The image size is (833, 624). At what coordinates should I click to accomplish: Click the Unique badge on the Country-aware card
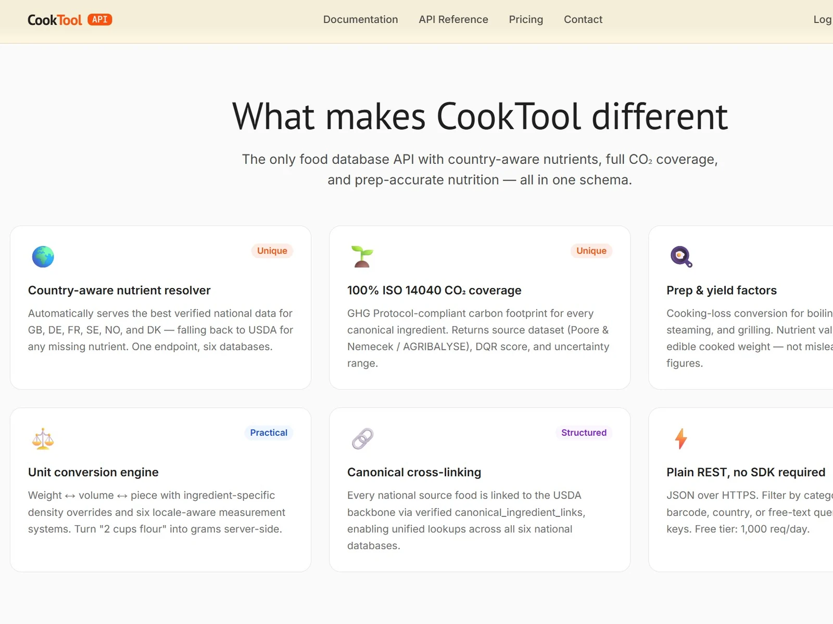pyautogui.click(x=272, y=251)
